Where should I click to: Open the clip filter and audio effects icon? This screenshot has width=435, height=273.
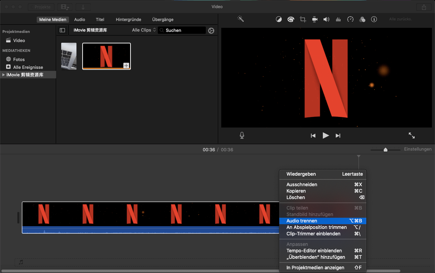362,19
